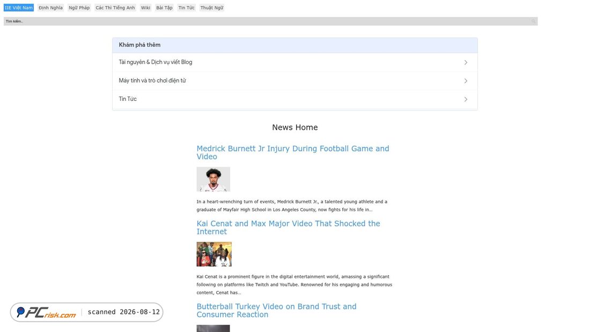Go to Định Nghĩa menu item
Image resolution: width=590 pixels, height=332 pixels.
pyautogui.click(x=50, y=8)
